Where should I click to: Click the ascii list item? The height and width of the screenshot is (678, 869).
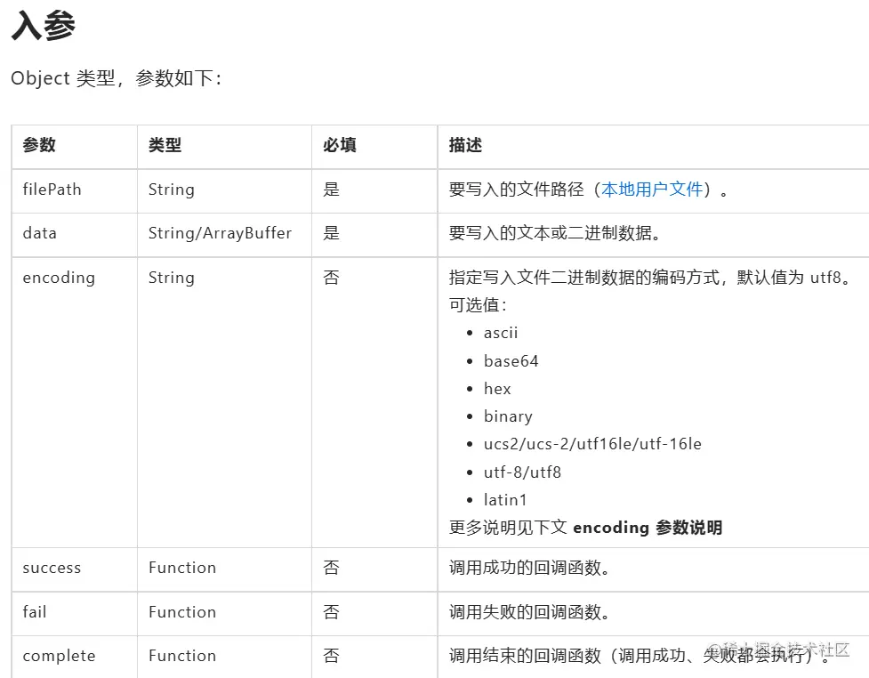coord(501,333)
